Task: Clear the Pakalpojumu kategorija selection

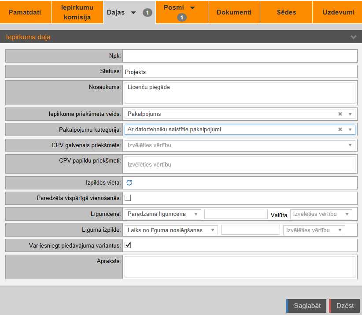Action: (340, 130)
